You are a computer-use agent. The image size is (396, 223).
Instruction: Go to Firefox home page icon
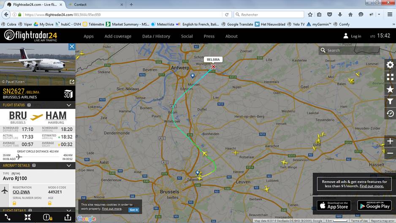point(350,15)
